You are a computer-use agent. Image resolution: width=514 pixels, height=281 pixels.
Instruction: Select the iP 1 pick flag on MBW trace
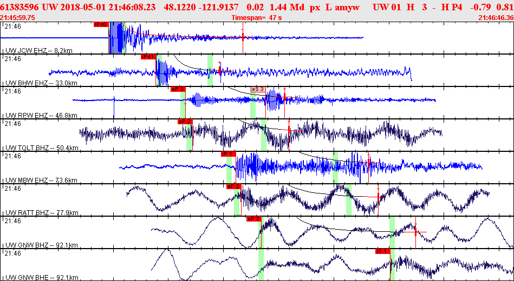(228, 154)
